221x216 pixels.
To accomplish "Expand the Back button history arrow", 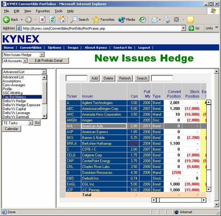I will coord(22,20).
